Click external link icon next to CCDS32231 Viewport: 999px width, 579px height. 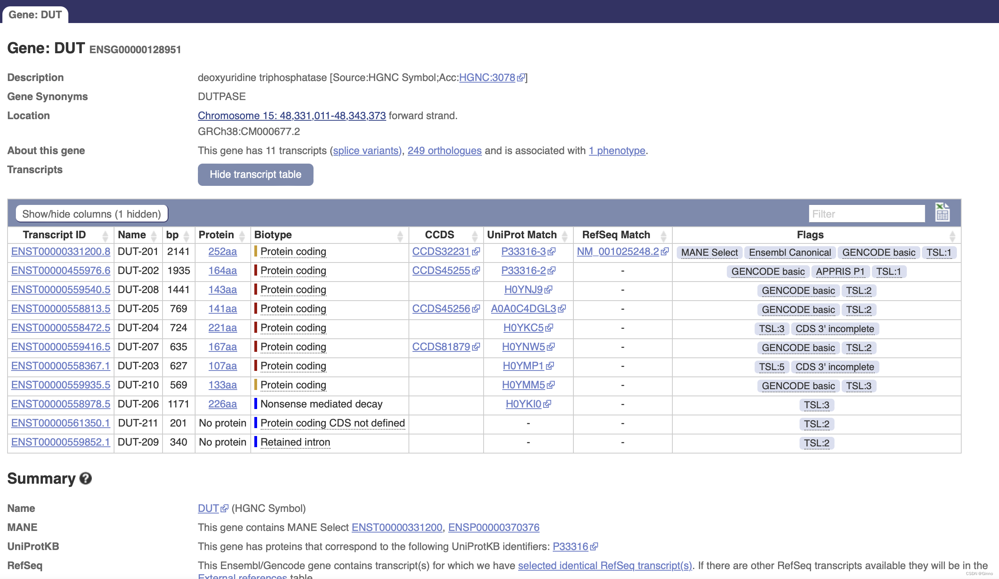476,252
